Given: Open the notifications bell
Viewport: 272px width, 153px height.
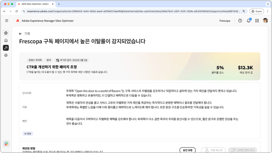Looking at the screenshot, I should coord(248,21).
